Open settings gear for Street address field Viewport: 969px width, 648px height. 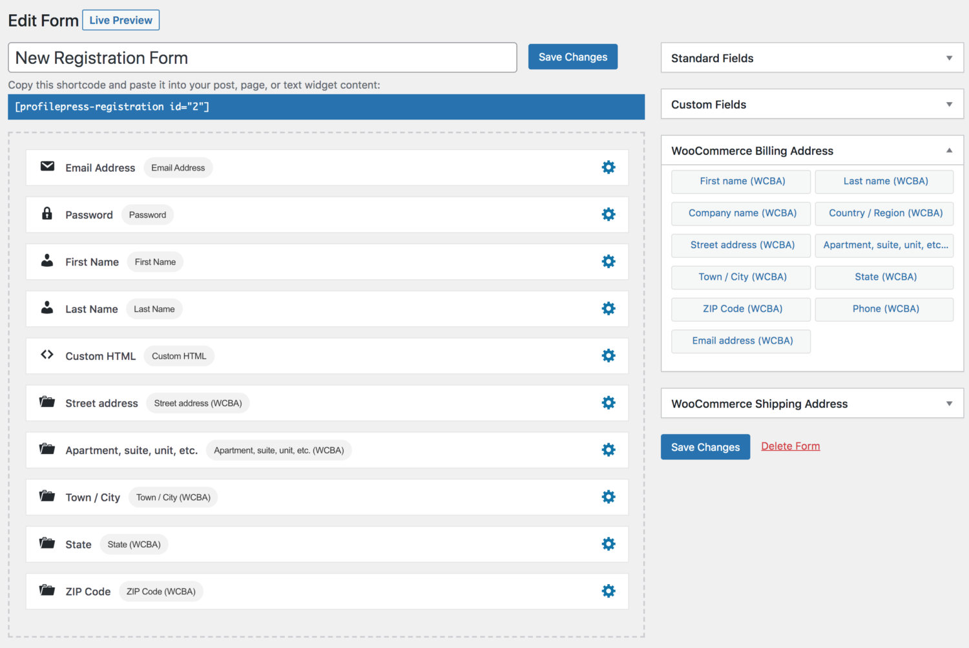click(609, 403)
